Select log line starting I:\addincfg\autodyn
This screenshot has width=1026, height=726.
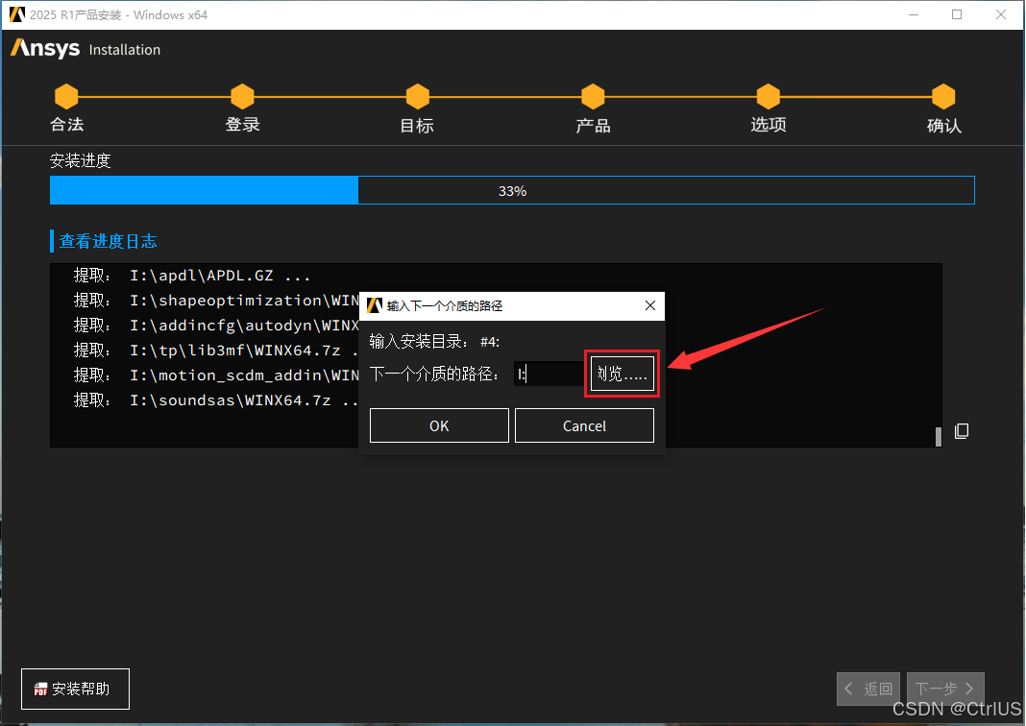click(x=216, y=325)
